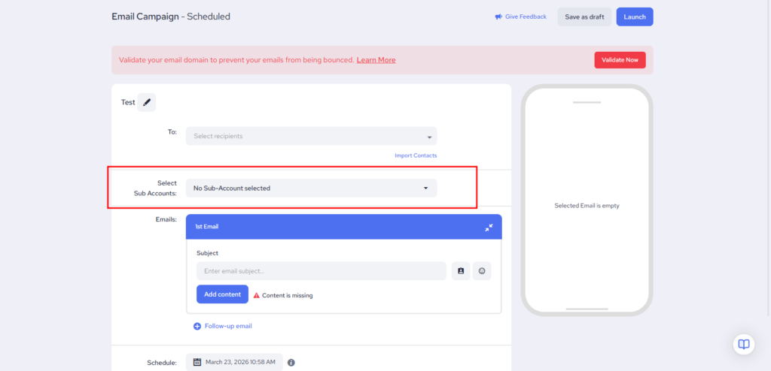Open the schedule date picker field
This screenshot has height=371, width=771.
pyautogui.click(x=234, y=363)
